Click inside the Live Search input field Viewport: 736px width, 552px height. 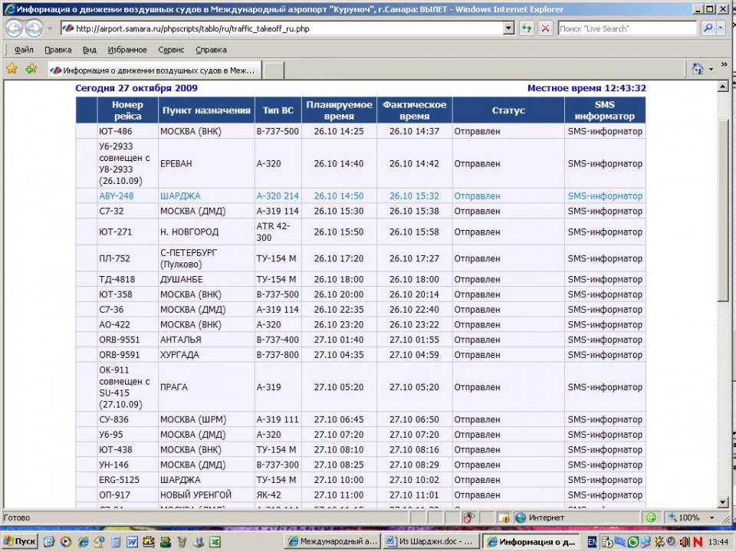[x=625, y=28]
